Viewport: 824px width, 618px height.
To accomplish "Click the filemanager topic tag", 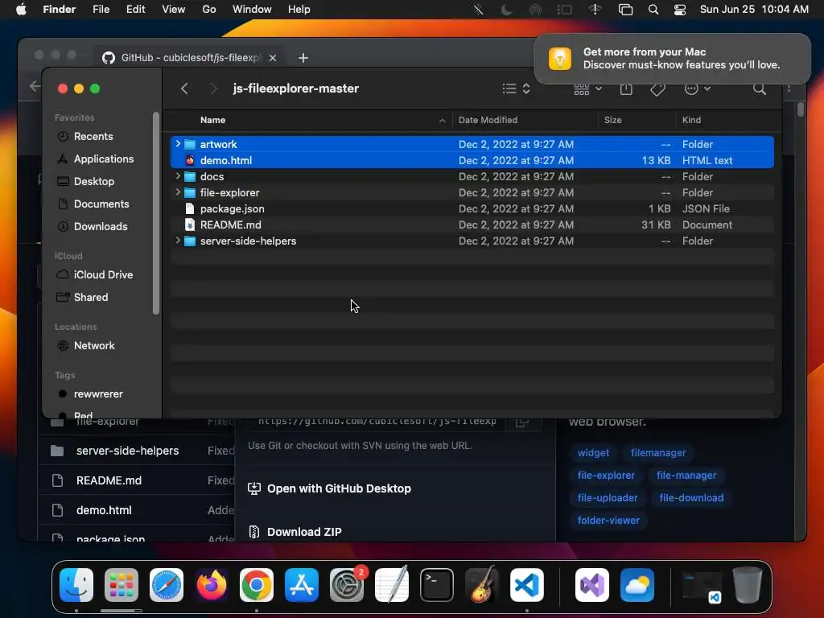I will [658, 452].
